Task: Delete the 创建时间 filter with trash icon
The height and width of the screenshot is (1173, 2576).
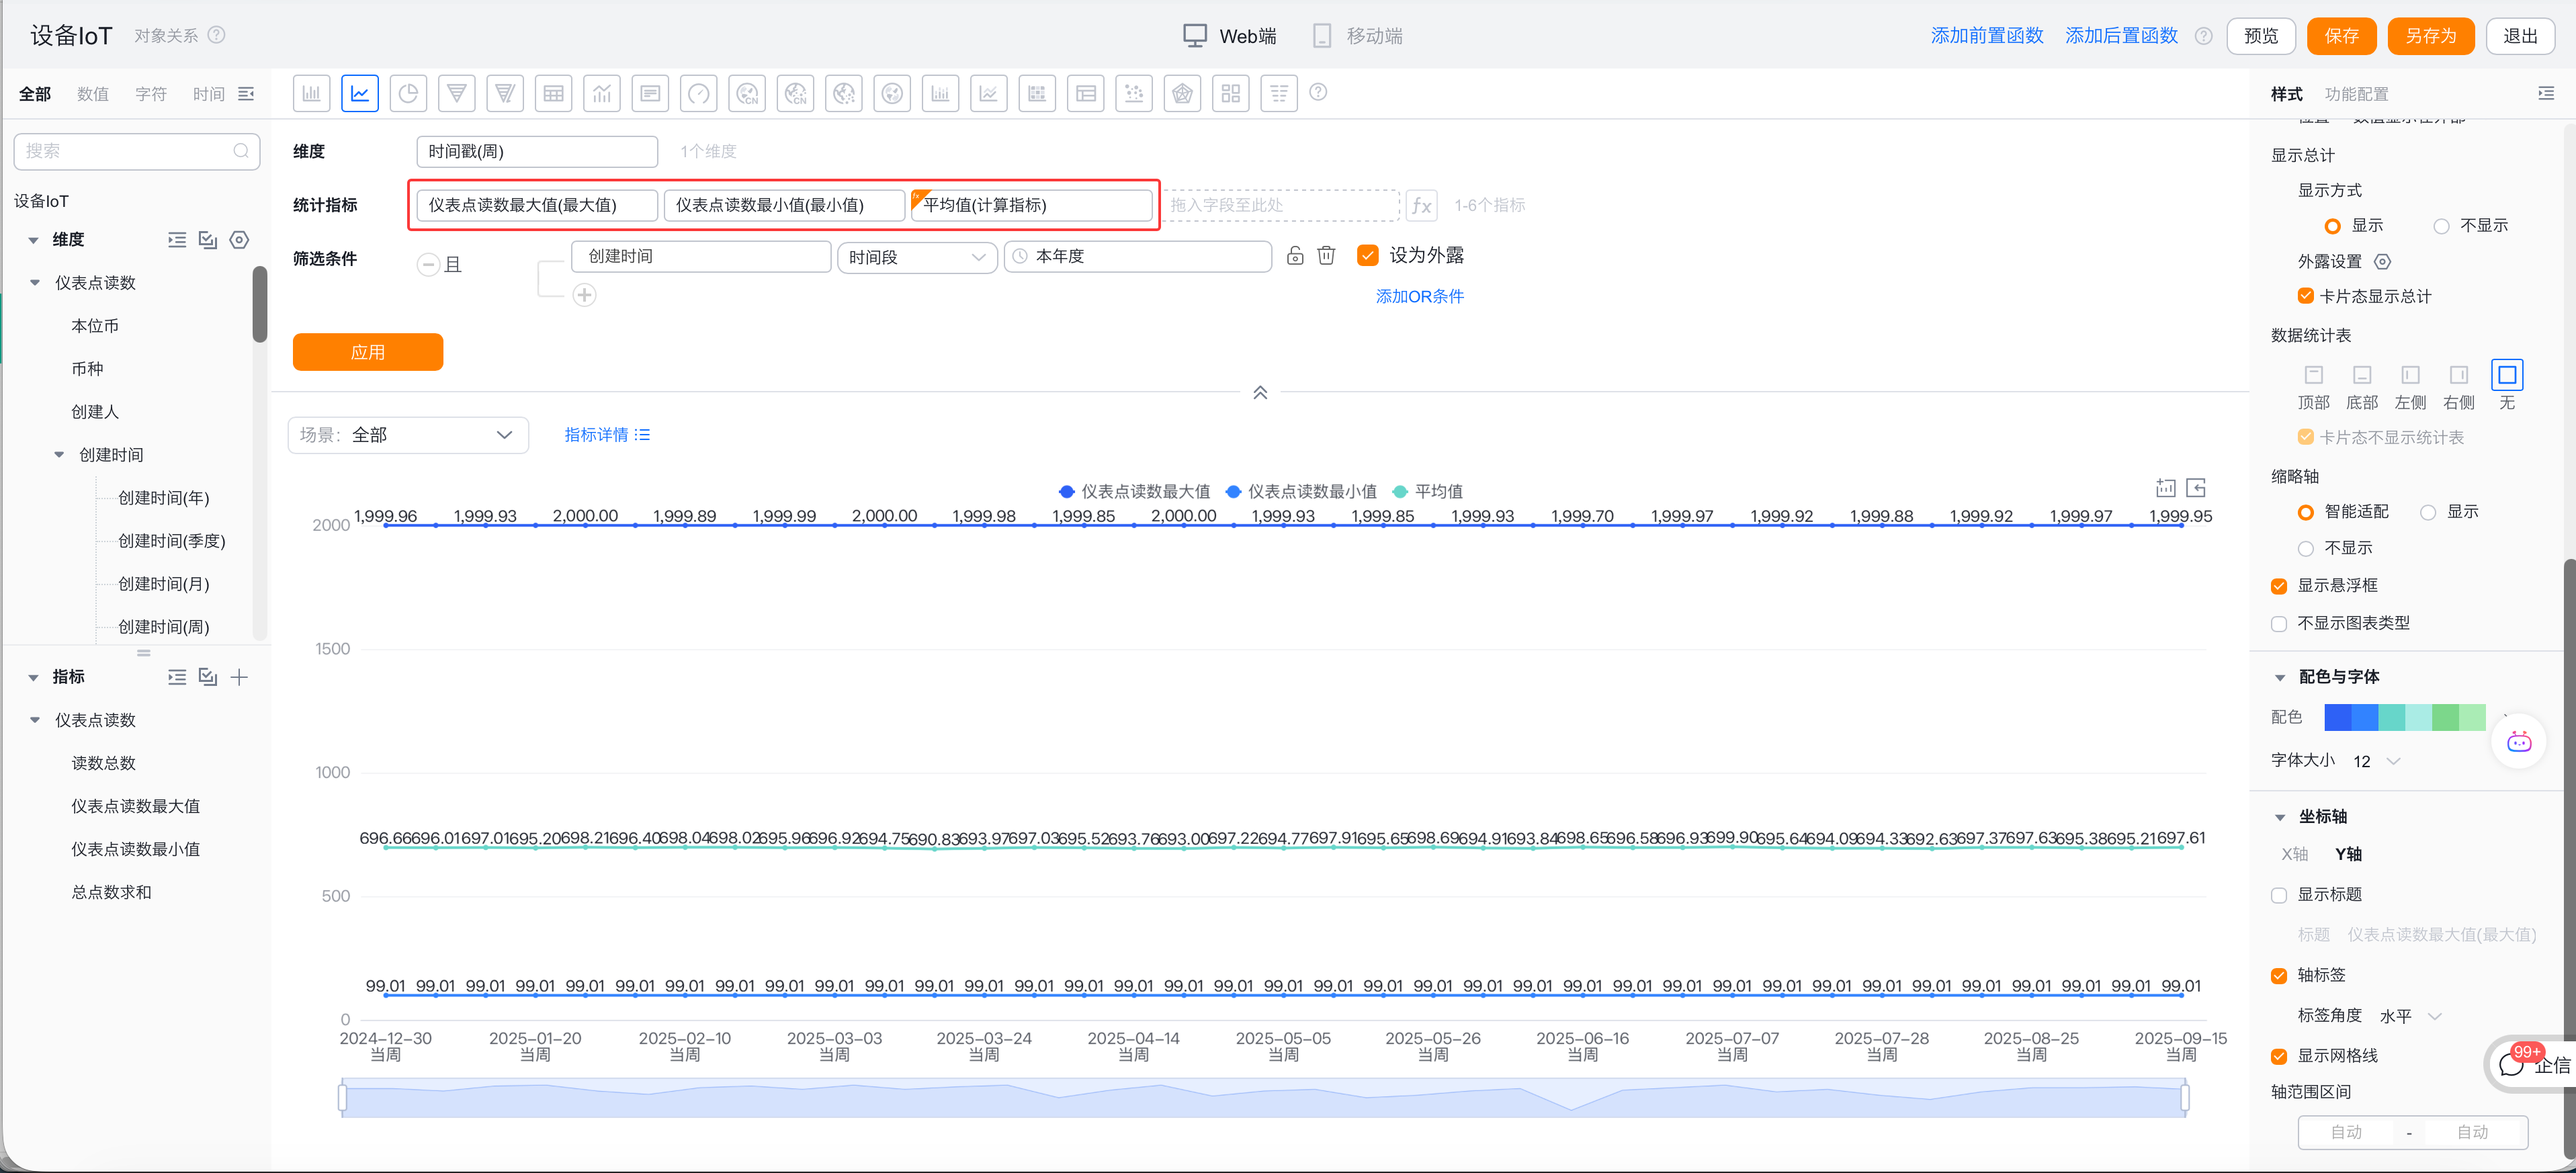Action: tap(1326, 256)
